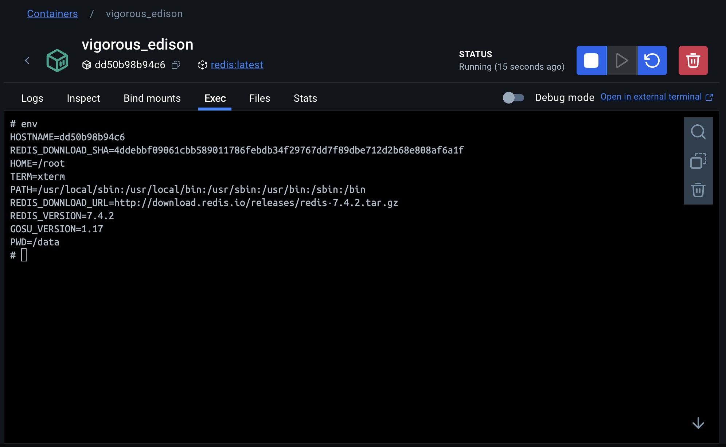This screenshot has width=726, height=447.
Task: Copy terminal contents using copy icon
Action: (x=698, y=161)
